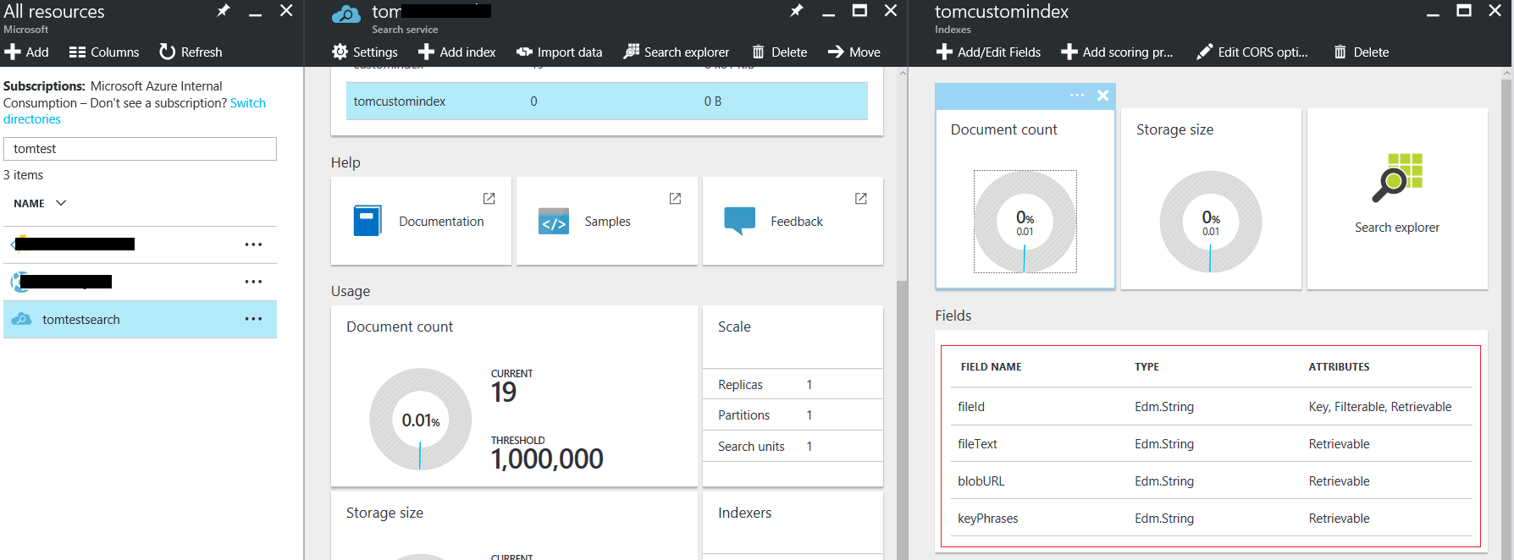This screenshot has width=1514, height=560.
Task: Open Edit CORS options in index toolbar
Action: 1252,52
